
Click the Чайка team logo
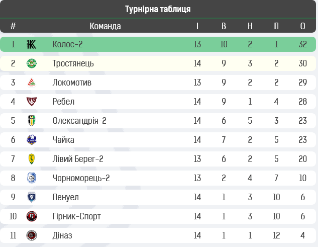click(x=32, y=140)
